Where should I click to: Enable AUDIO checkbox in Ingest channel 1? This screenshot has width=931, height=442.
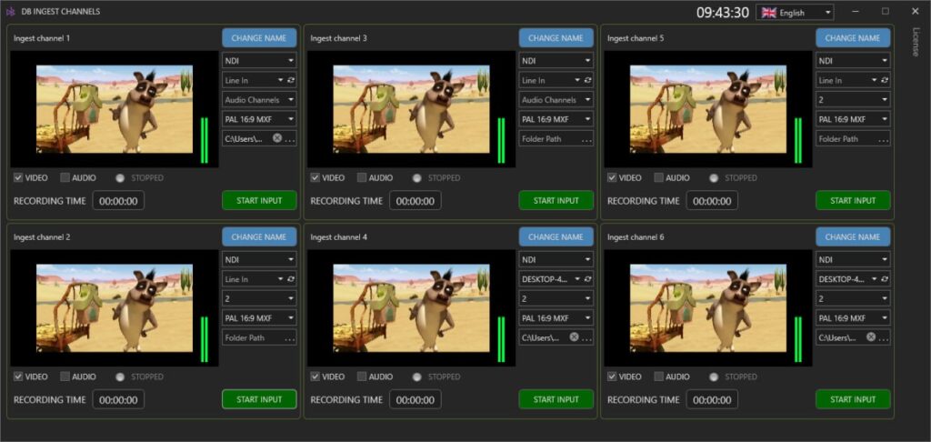point(65,177)
